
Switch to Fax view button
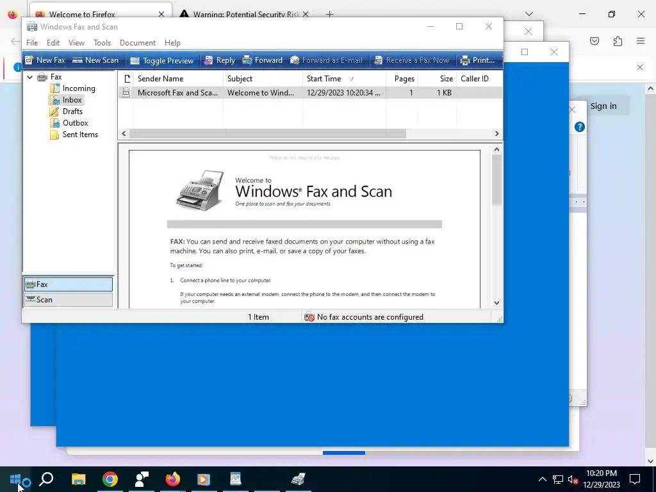(68, 284)
